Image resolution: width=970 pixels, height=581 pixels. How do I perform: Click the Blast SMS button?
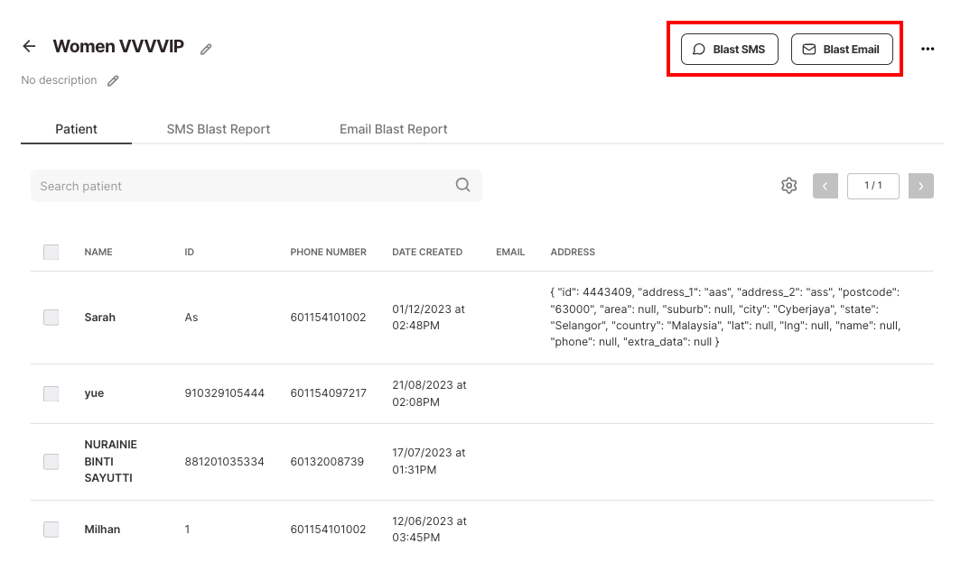[730, 50]
